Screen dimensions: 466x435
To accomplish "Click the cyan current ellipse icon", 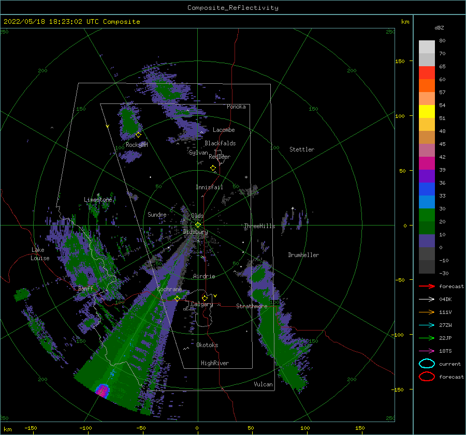I will coord(427,364).
